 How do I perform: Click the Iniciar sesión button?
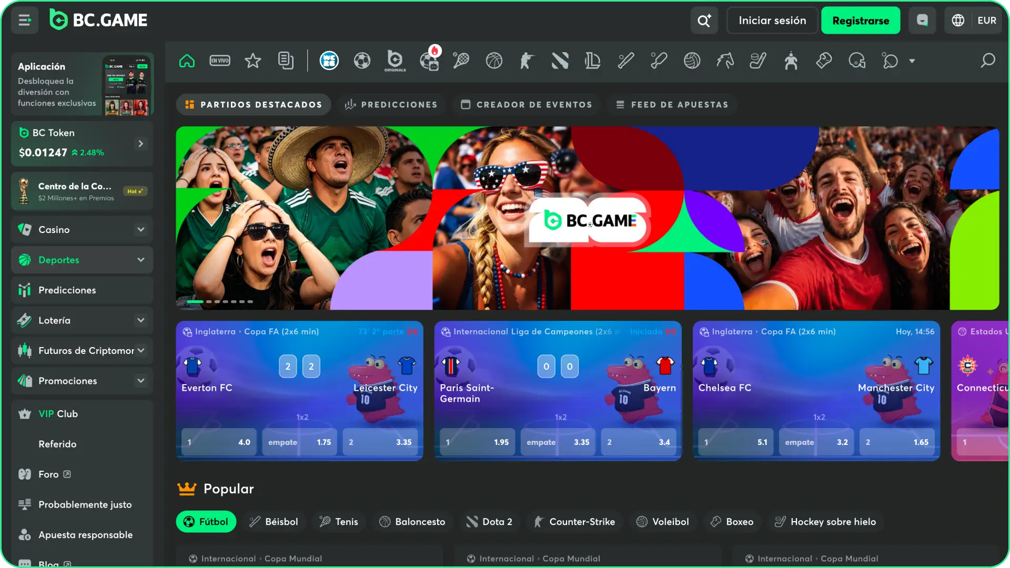[x=772, y=21]
